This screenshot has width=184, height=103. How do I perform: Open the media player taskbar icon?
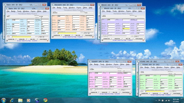pyautogui.click(x=28, y=100)
